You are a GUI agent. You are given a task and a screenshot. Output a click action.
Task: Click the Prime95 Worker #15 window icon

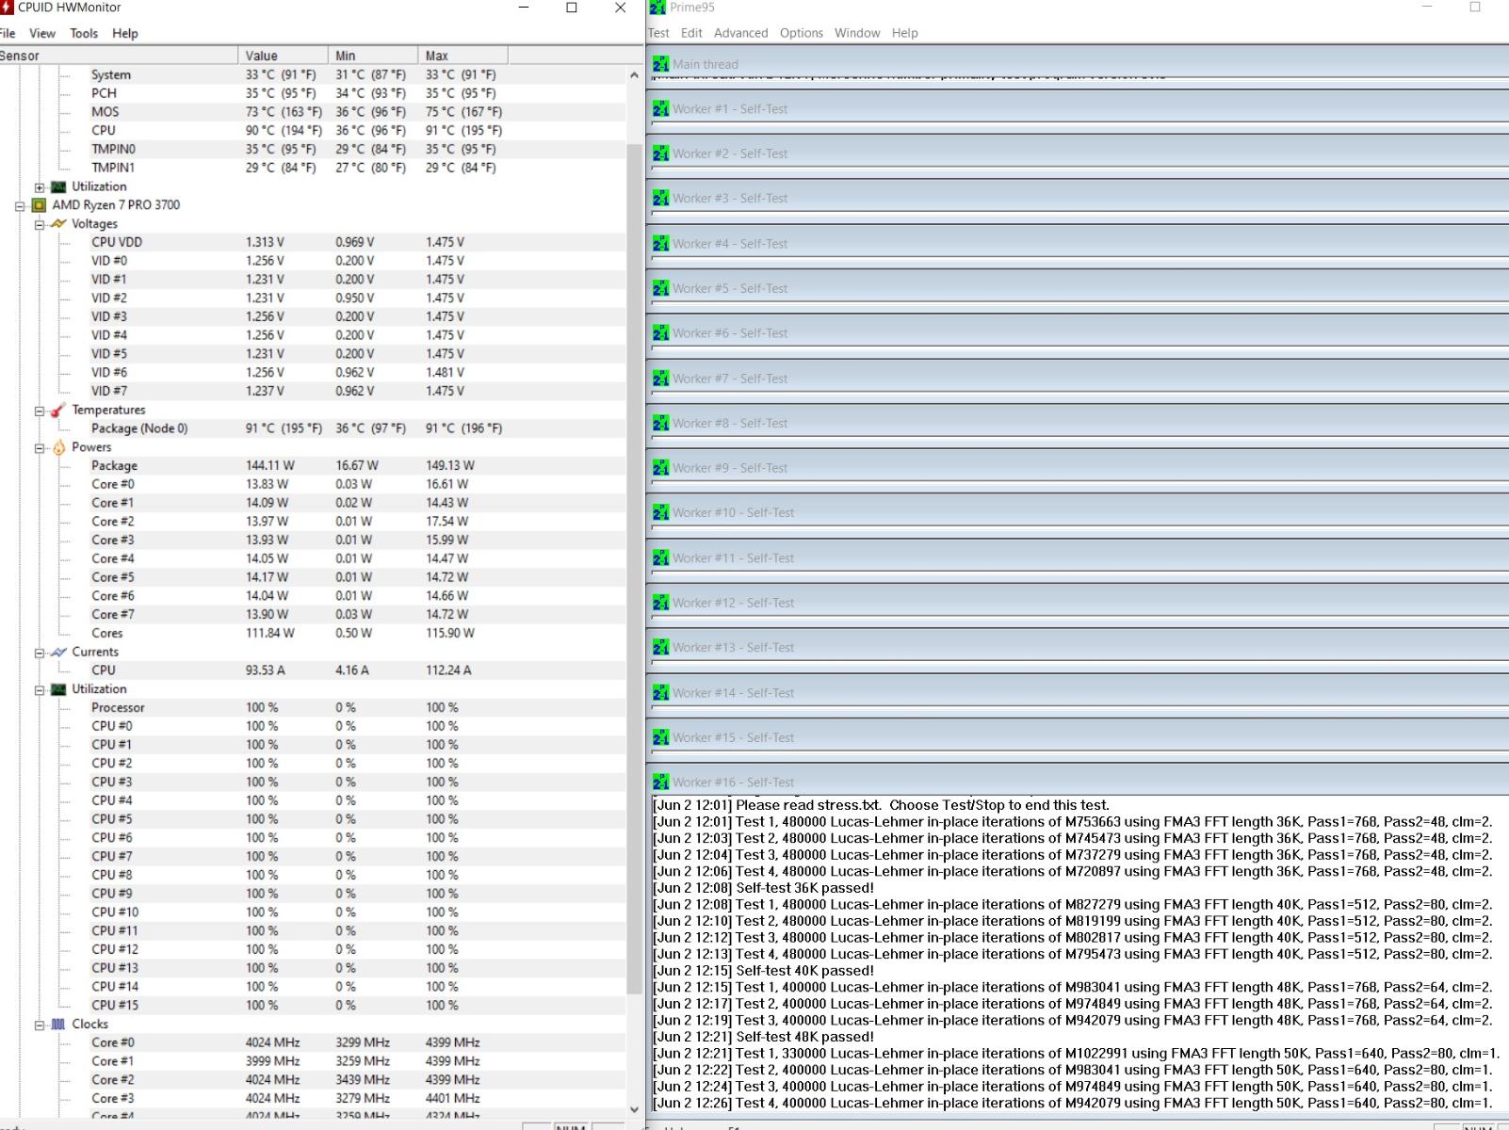pyautogui.click(x=660, y=737)
